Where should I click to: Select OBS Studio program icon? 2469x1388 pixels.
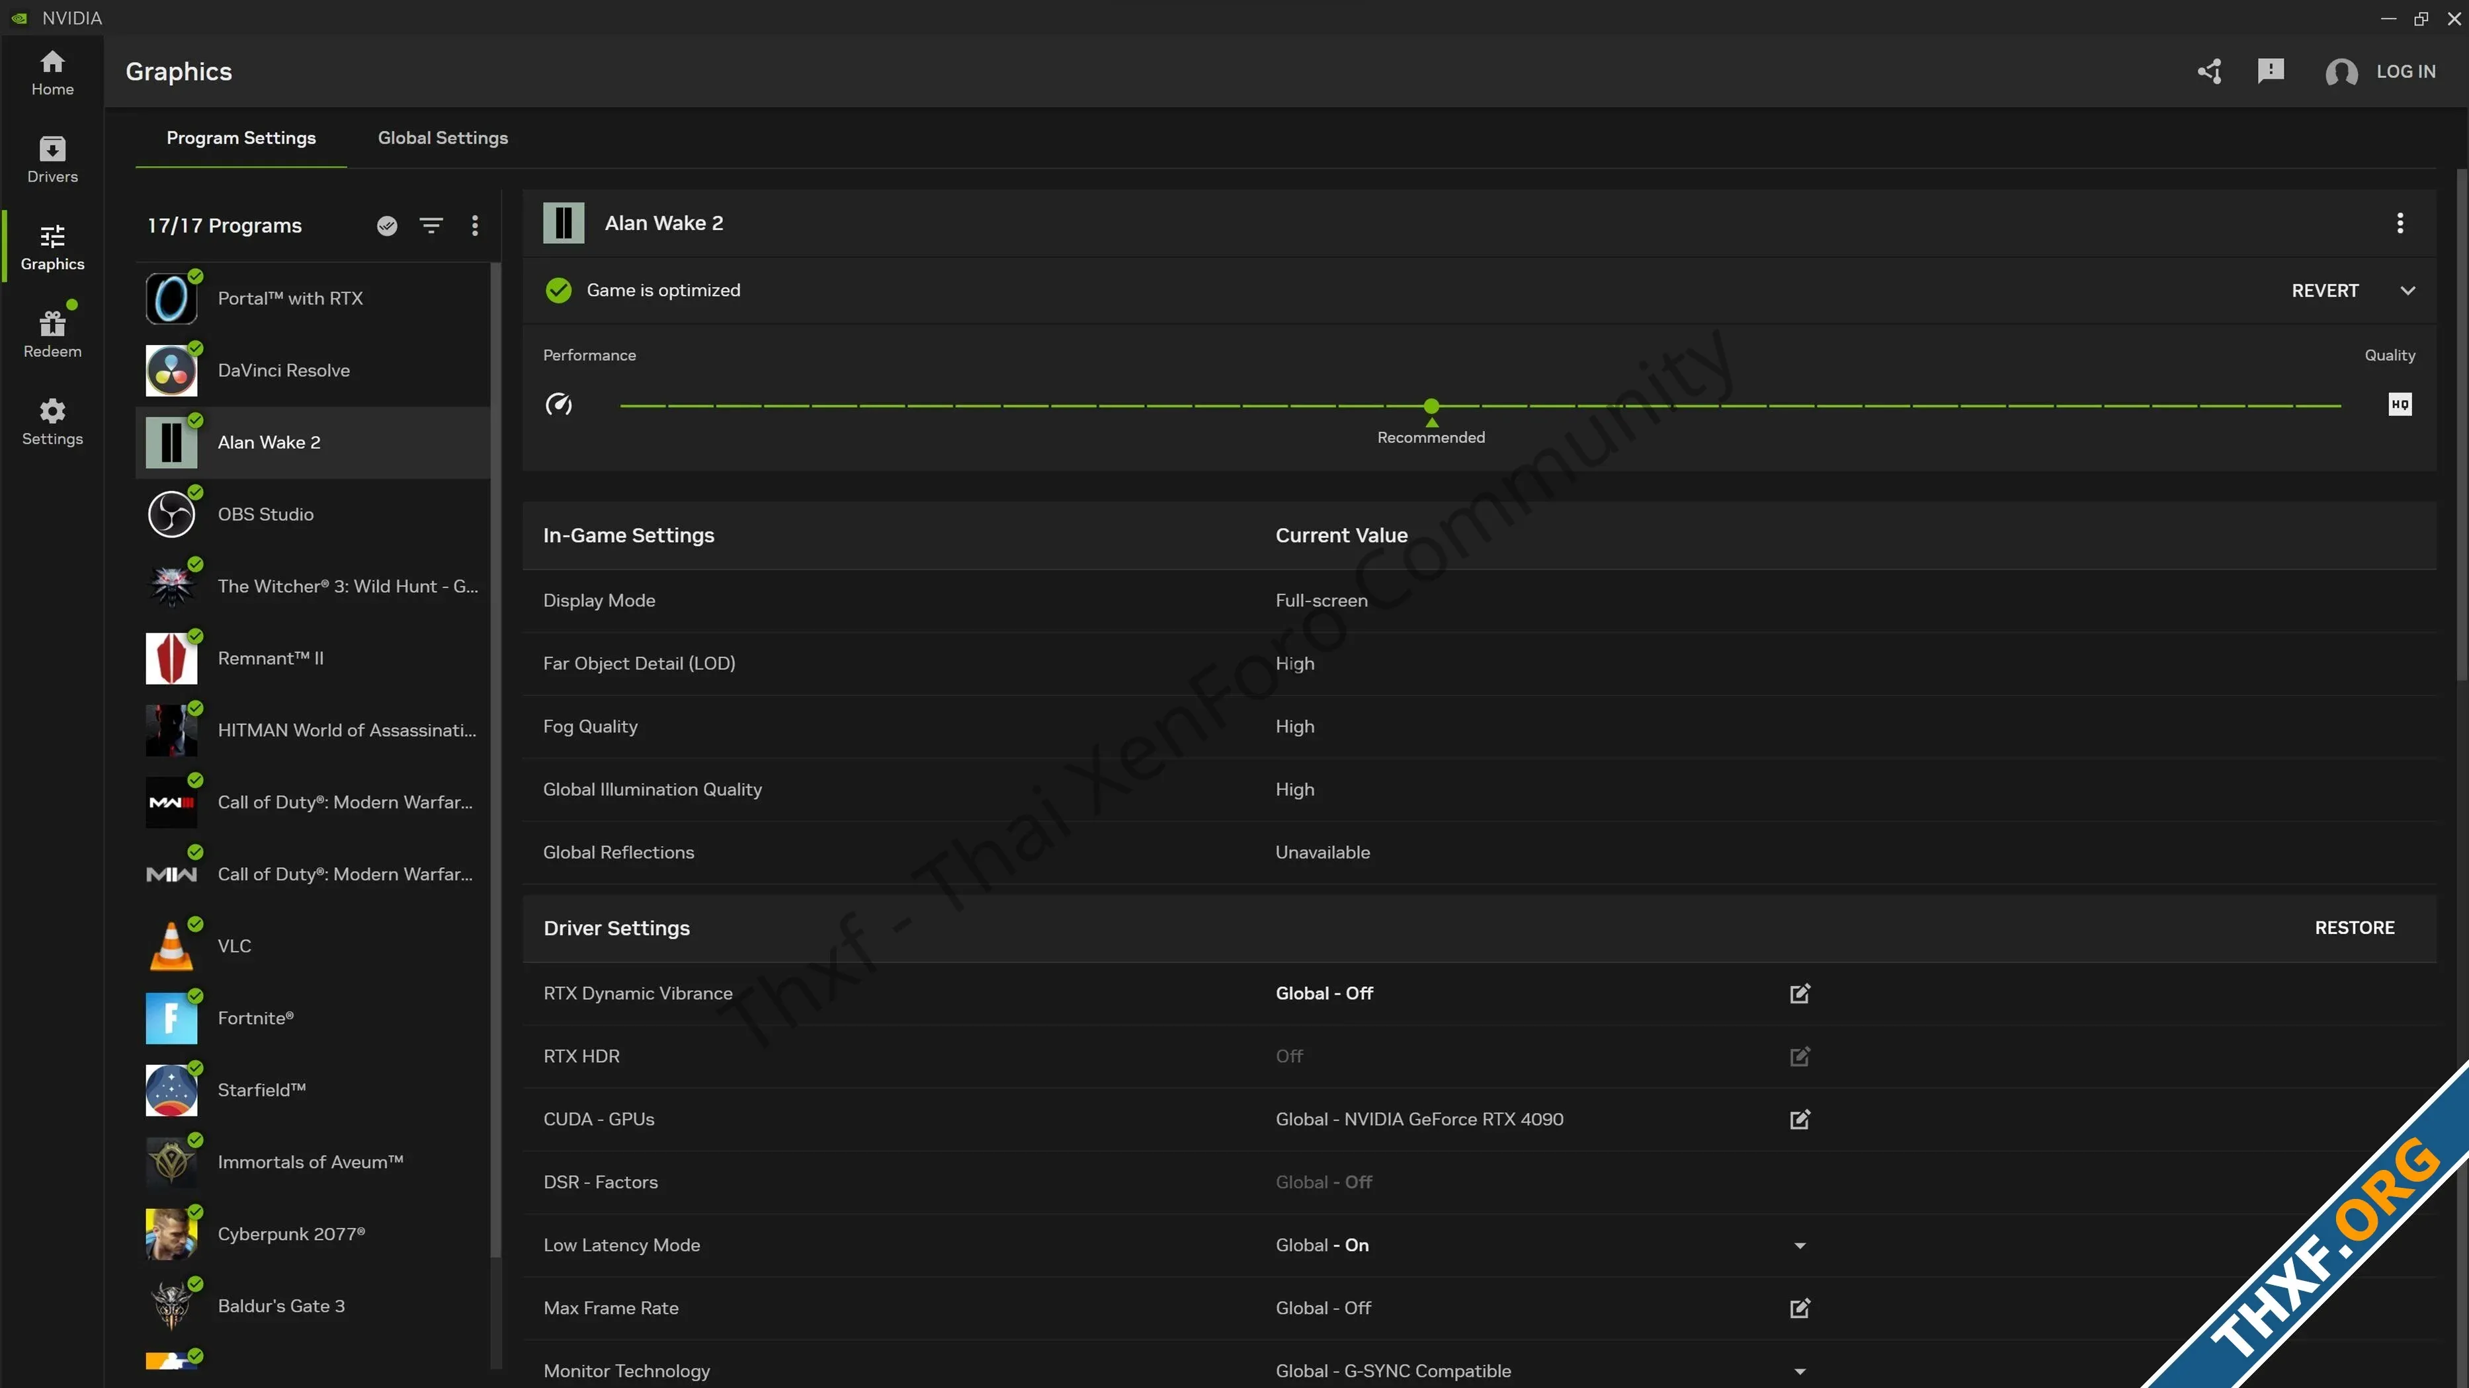point(171,514)
